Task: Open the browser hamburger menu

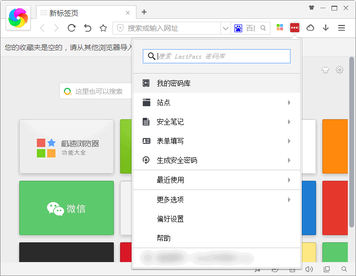Action: click(x=342, y=28)
